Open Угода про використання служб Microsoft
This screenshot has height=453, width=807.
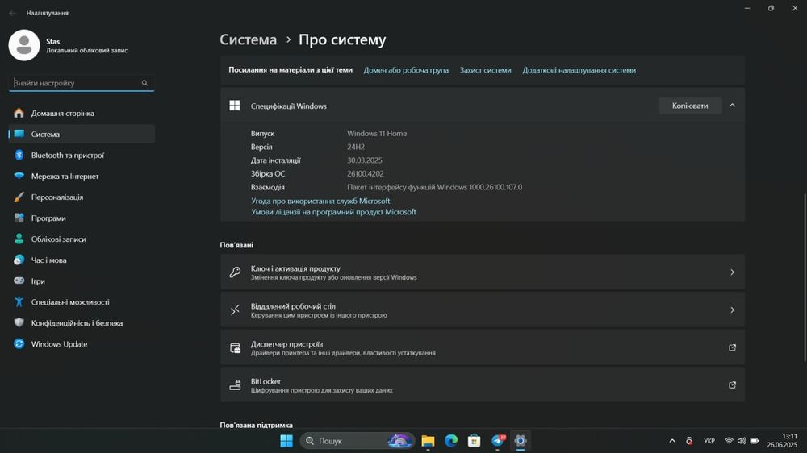pyautogui.click(x=320, y=201)
